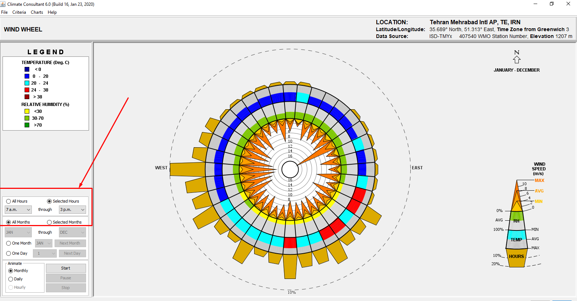Open the 3 p.m. end hour dropdown

coord(72,209)
